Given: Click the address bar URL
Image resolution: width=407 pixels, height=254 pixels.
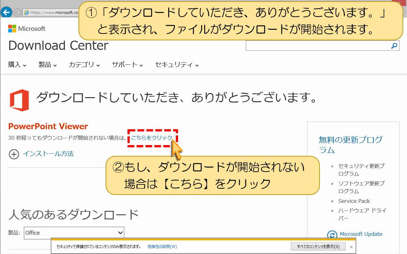Looking at the screenshot, I should 54,13.
